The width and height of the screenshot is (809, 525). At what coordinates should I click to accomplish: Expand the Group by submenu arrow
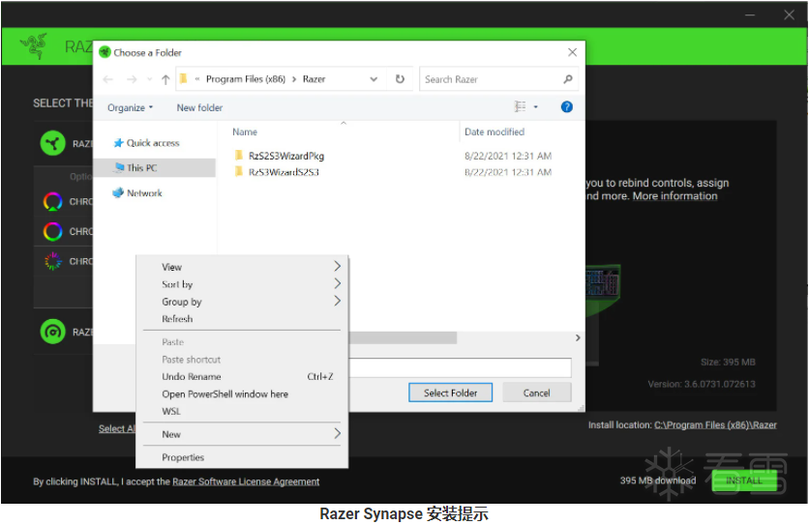[337, 301]
